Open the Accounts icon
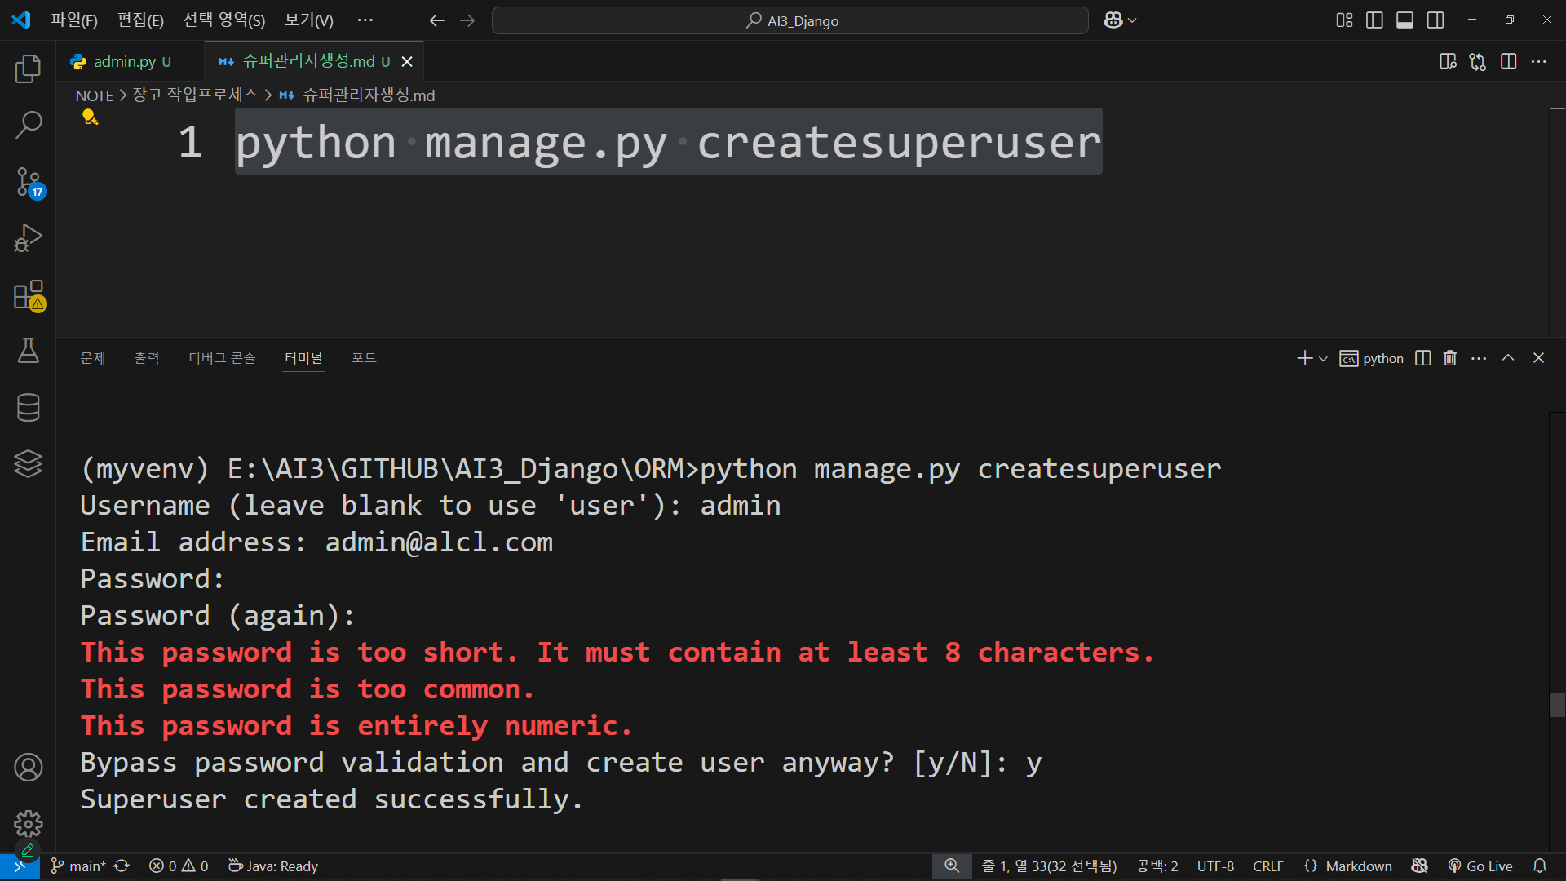The height and width of the screenshot is (881, 1566). (x=28, y=767)
